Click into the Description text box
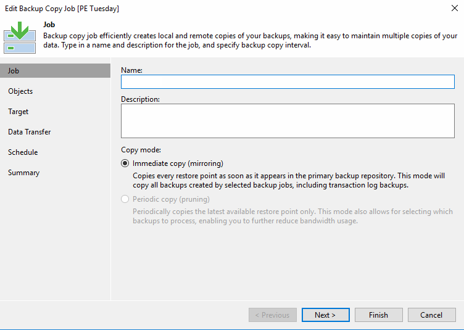The height and width of the screenshot is (330, 464). point(288,121)
